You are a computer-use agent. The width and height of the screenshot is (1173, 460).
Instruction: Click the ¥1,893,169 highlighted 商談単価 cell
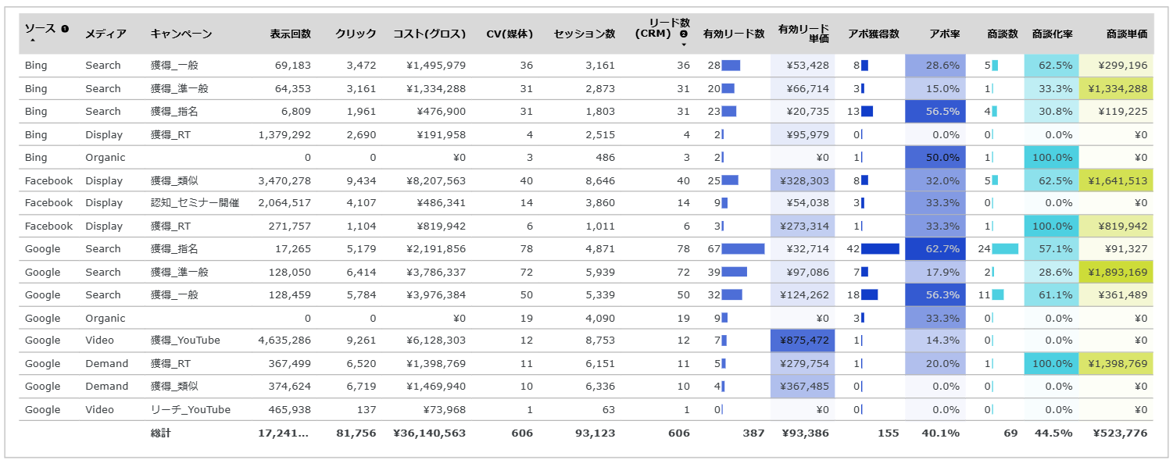coord(1115,273)
